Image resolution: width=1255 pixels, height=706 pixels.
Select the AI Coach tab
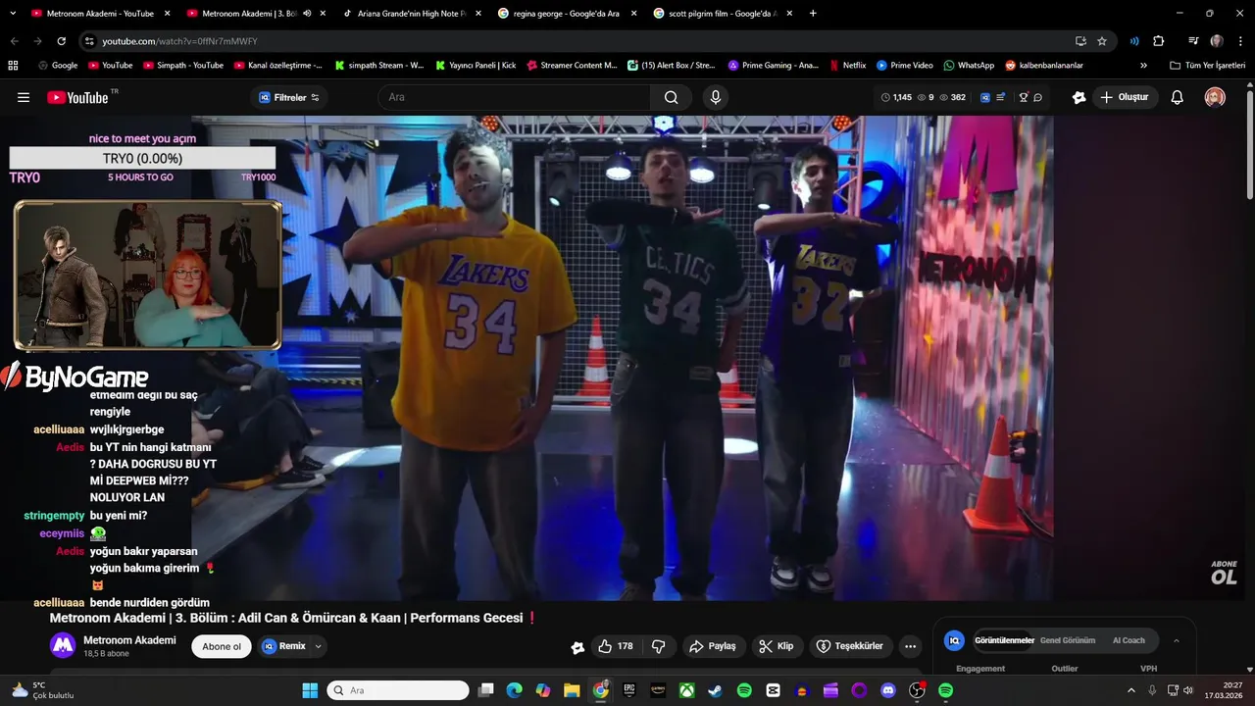tap(1129, 640)
